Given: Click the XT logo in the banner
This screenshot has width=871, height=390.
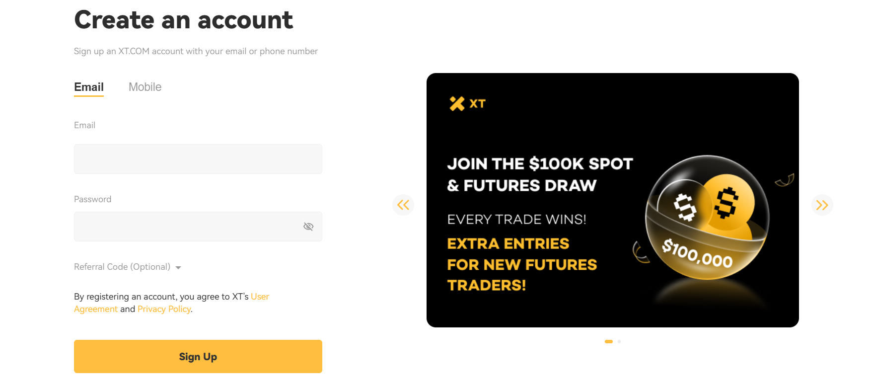Looking at the screenshot, I should pyautogui.click(x=467, y=103).
